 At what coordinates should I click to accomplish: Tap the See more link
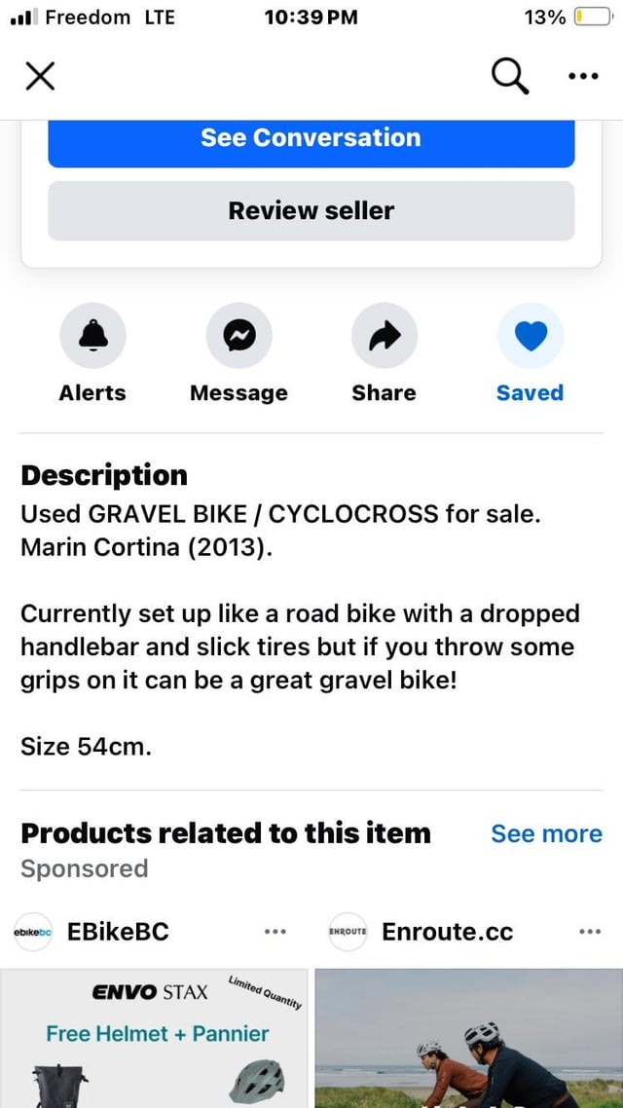pos(546,833)
